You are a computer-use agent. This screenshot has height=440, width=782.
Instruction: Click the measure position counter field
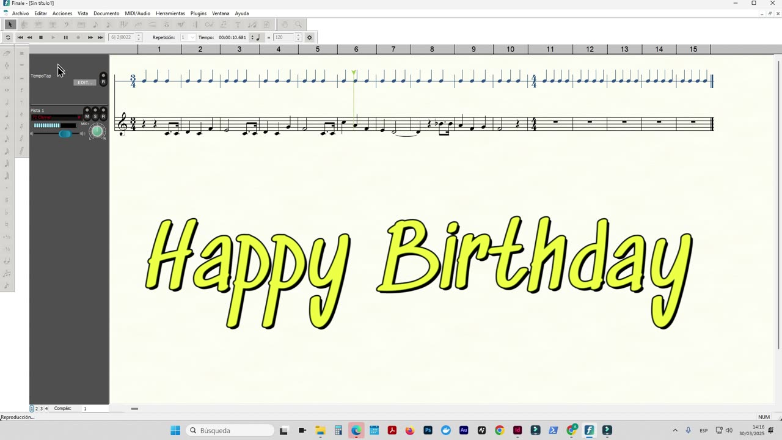pyautogui.click(x=121, y=37)
